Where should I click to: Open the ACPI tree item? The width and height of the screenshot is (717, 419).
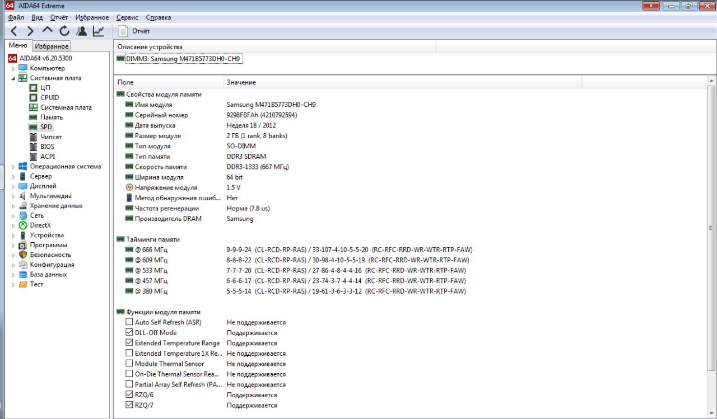[48, 157]
